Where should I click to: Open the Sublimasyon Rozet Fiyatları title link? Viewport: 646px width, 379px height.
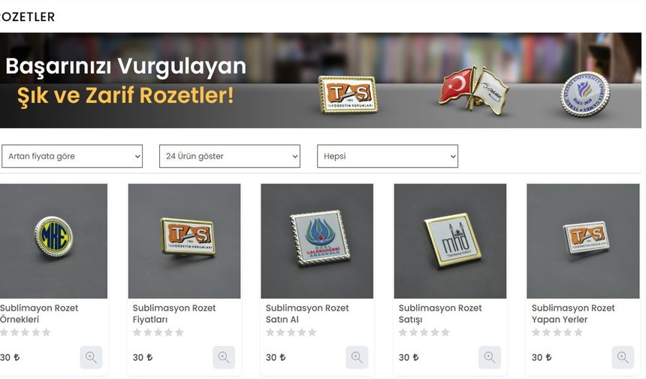point(174,314)
